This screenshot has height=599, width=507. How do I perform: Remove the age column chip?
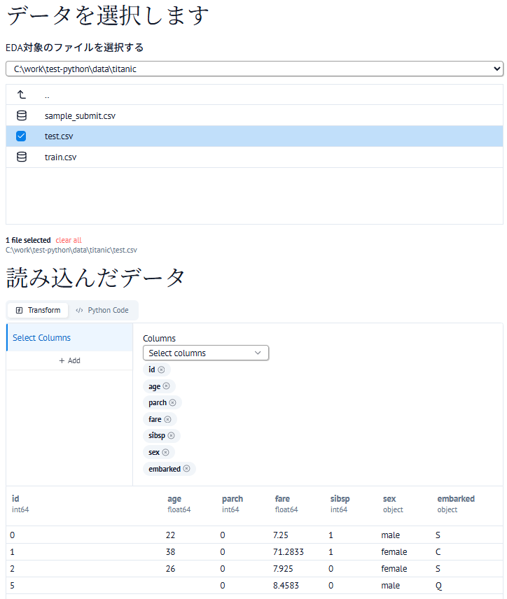167,386
